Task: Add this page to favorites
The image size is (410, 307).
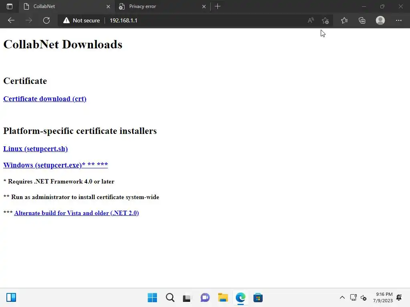Action: pos(325,20)
